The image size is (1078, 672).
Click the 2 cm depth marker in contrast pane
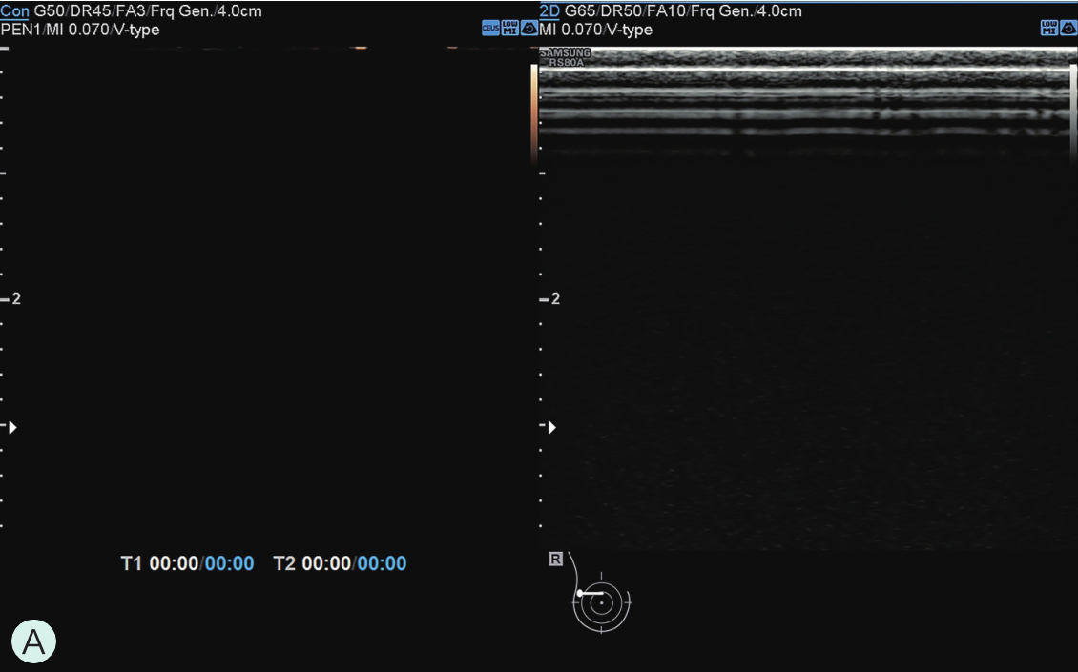[x=11, y=299]
